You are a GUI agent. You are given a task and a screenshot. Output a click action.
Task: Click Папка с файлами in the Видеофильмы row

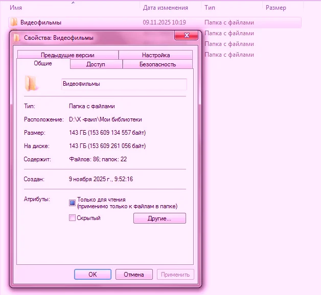click(x=229, y=22)
